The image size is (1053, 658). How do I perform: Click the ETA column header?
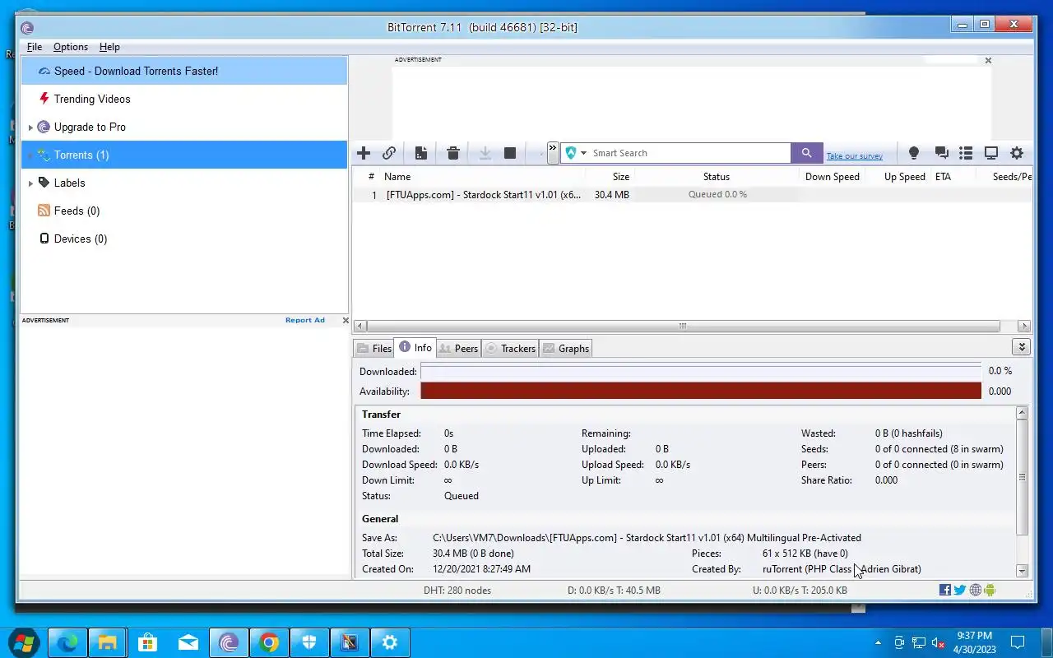953,176
